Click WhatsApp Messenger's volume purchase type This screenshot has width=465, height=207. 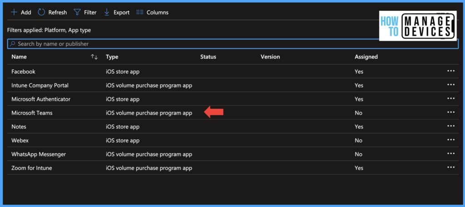(x=149, y=154)
